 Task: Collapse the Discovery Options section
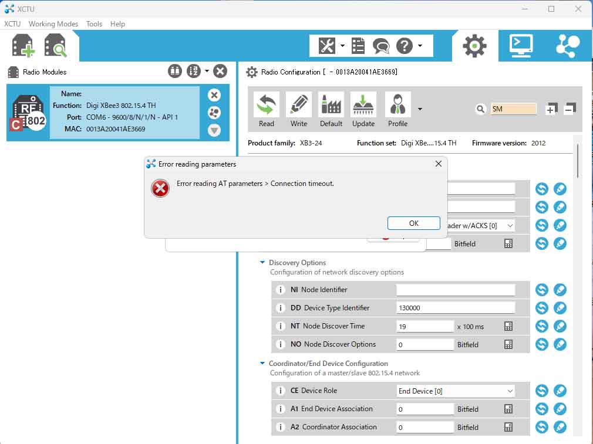(x=262, y=262)
